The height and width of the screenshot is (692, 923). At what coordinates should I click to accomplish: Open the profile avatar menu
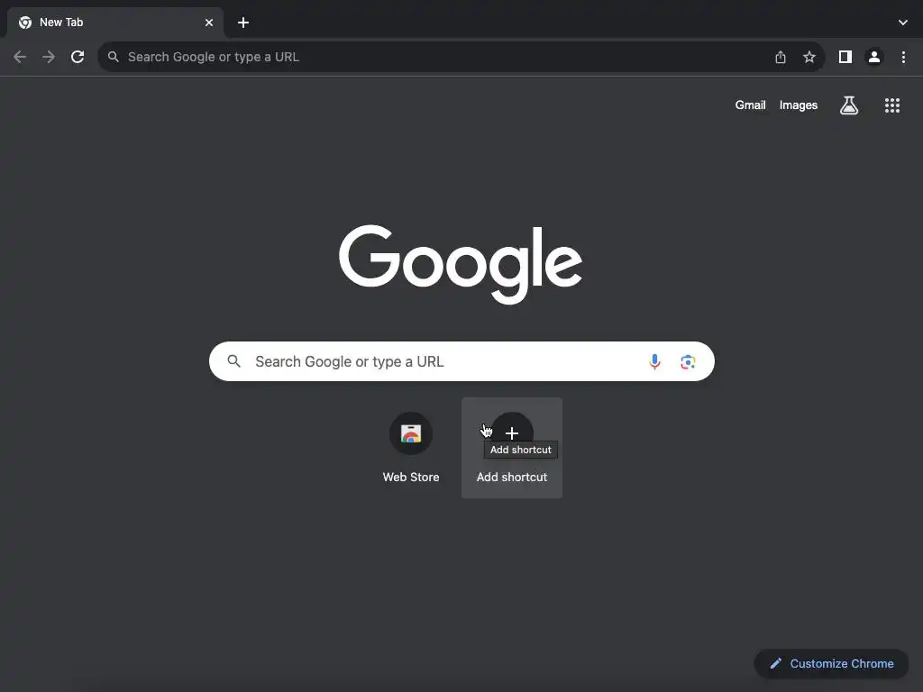(x=874, y=57)
